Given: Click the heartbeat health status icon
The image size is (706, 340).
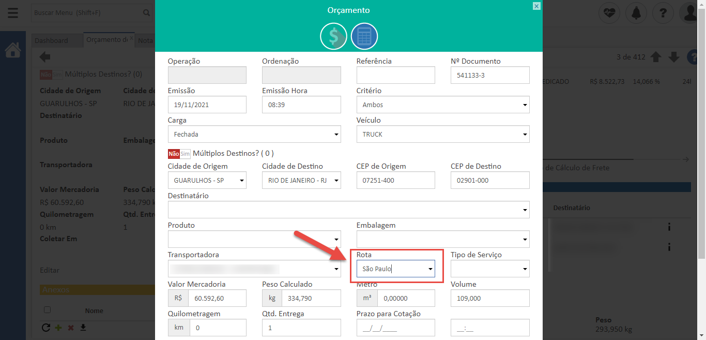Looking at the screenshot, I should 609,13.
